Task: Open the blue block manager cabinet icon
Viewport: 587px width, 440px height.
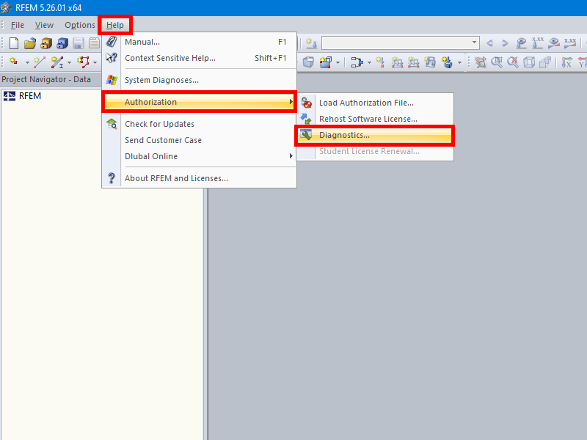Action: point(62,43)
